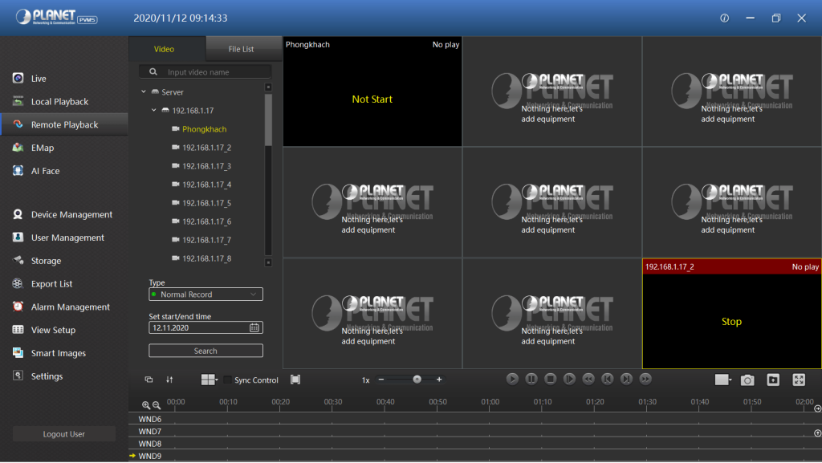Enable the Sync Control checkbox
Image resolution: width=822 pixels, height=463 pixels.
pos(227,380)
